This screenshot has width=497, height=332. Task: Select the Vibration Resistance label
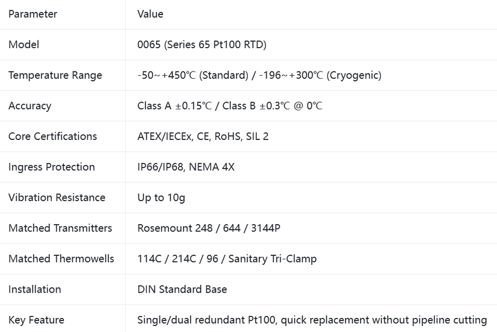coord(57,197)
